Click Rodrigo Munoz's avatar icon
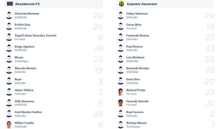Image resolution: width=218 pixels, height=129 pixels. pos(120,125)
